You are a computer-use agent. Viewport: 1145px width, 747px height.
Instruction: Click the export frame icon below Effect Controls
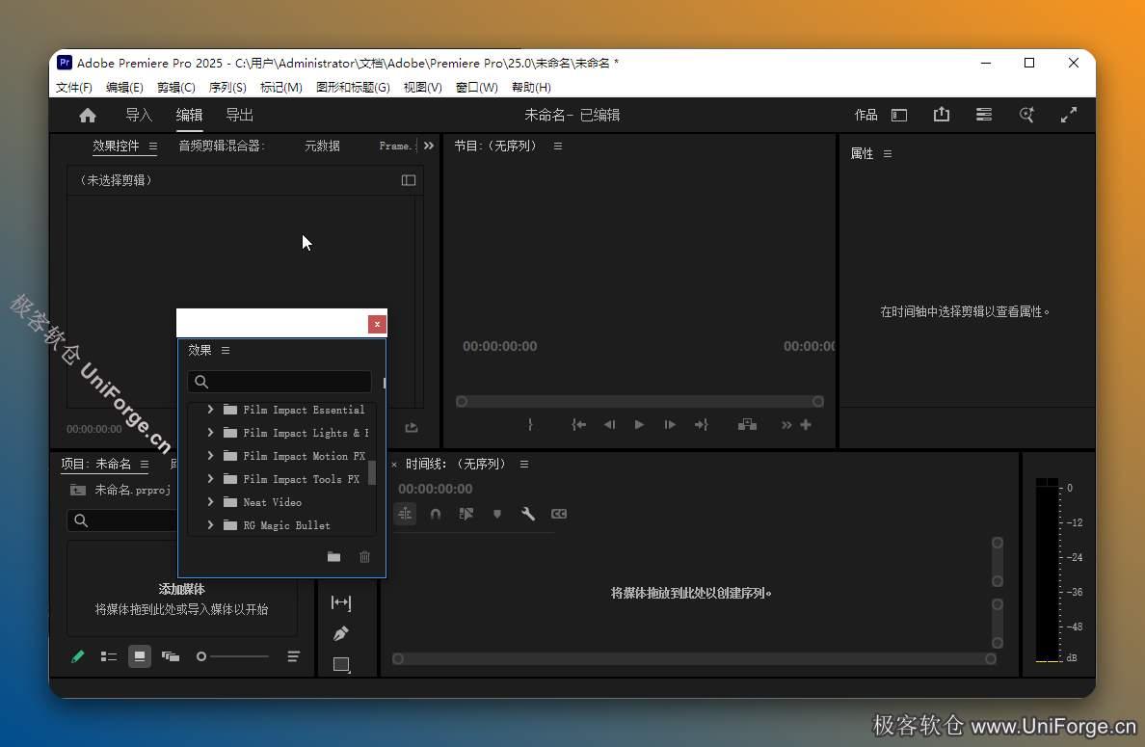412,428
